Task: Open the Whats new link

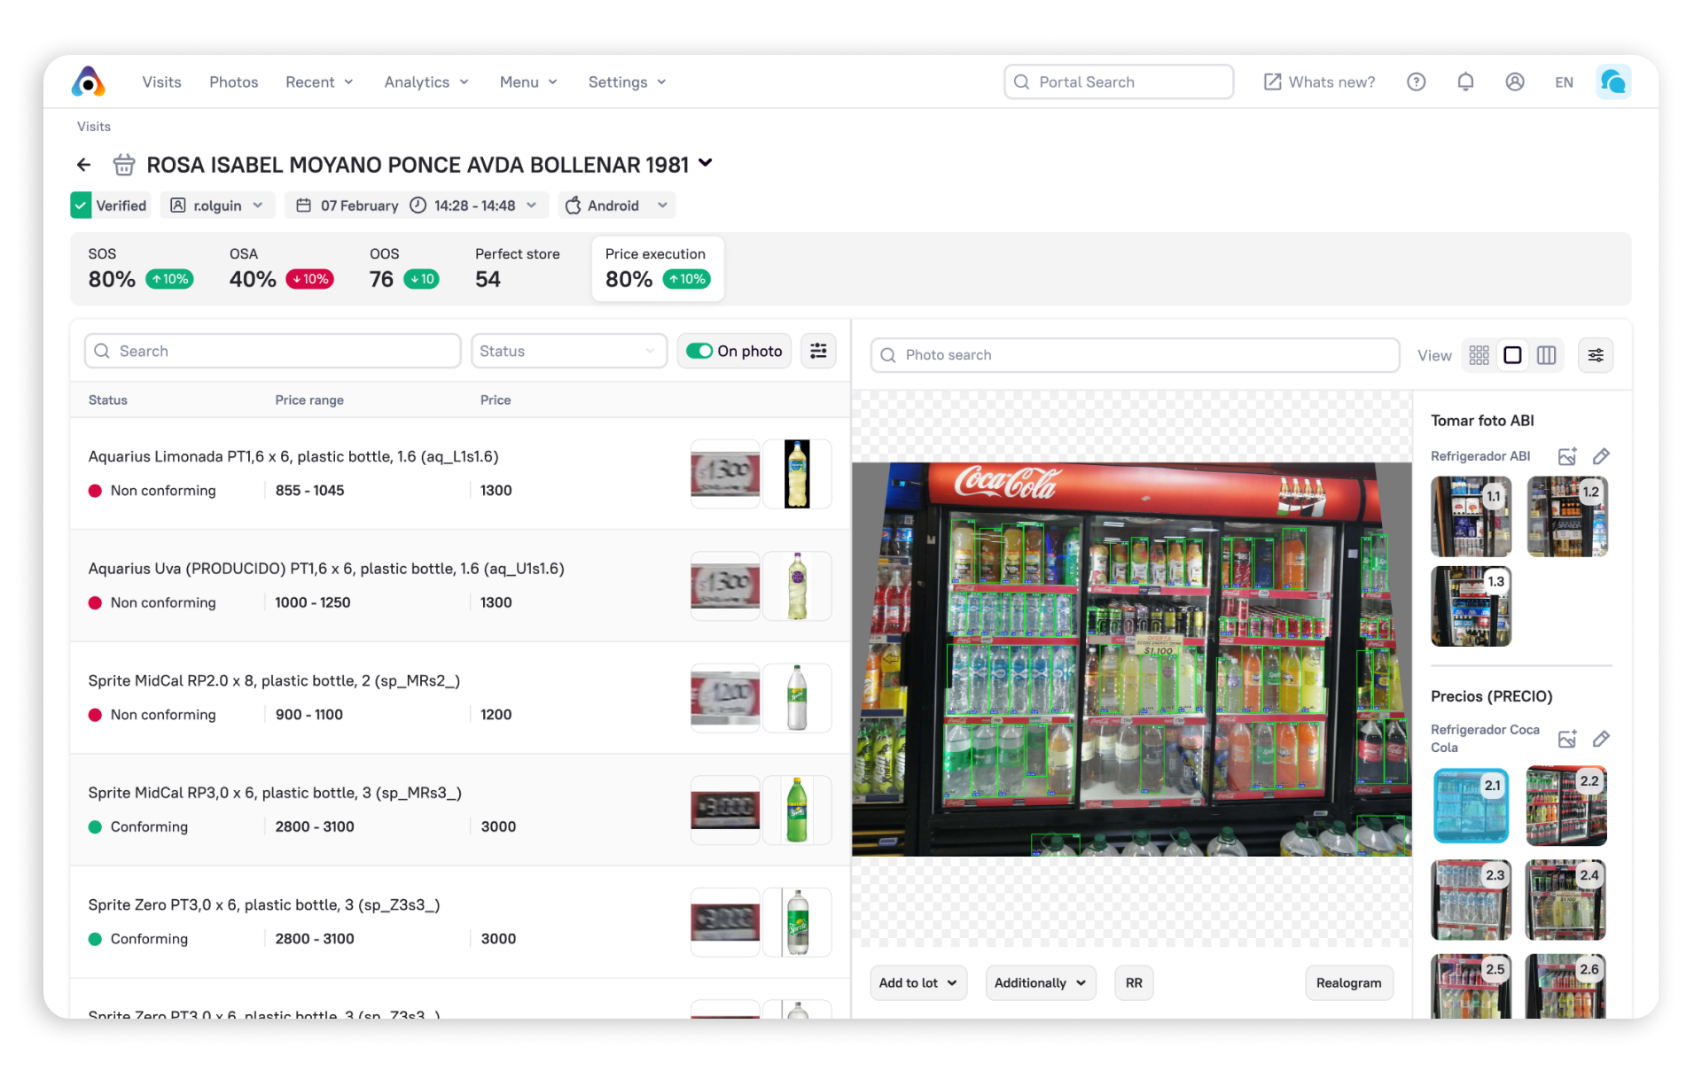Action: 1319,82
